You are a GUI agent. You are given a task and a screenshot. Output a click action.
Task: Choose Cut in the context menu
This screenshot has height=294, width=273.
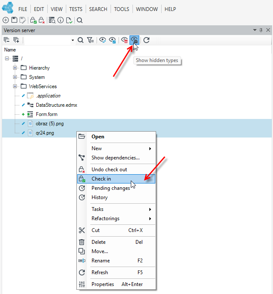[x=116, y=230]
